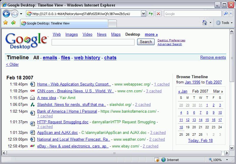Click the < Older link

[x=12, y=64]
